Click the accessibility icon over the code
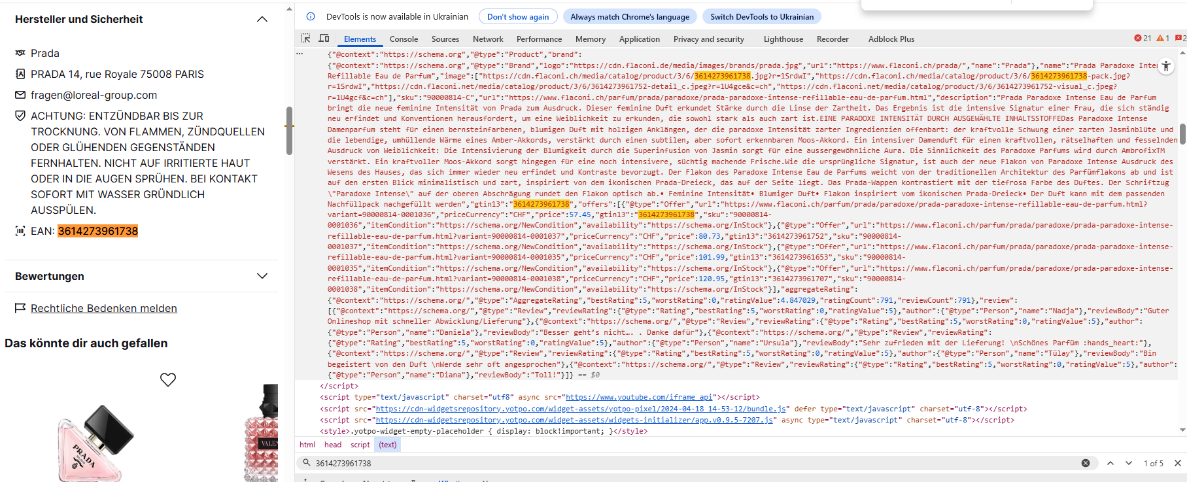This screenshot has width=1187, height=482. (1166, 66)
